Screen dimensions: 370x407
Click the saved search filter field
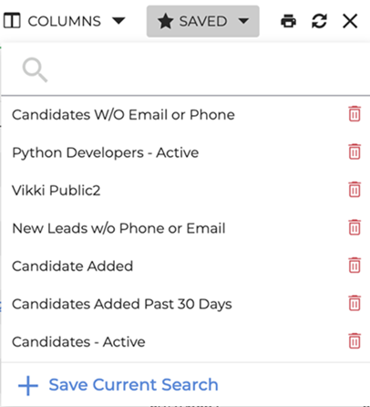click(x=185, y=70)
